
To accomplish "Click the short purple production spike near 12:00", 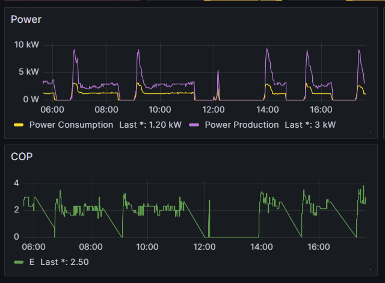I will coord(218,84).
